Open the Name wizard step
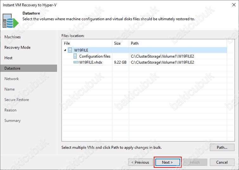The image size is (239, 170). (10, 89)
